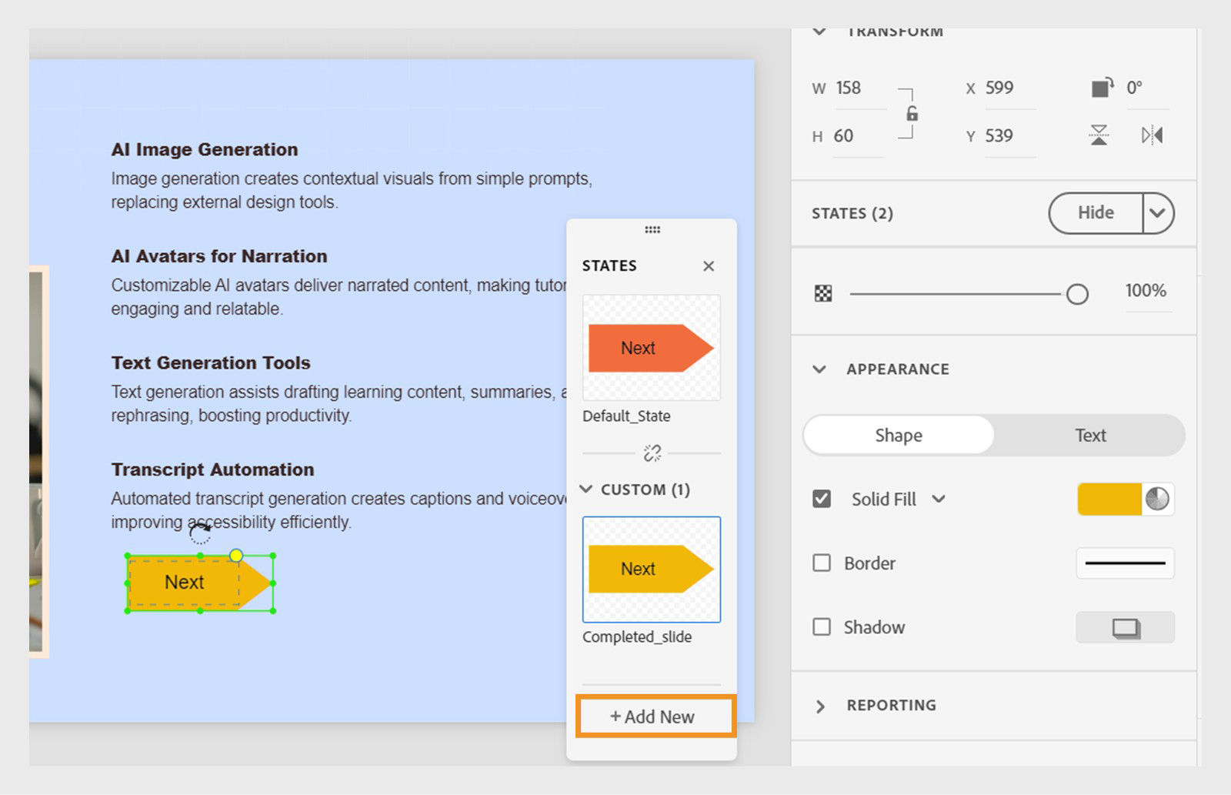Open the yellow Solid Fill color swatch
Image resolution: width=1231 pixels, height=795 pixels.
click(x=1111, y=499)
